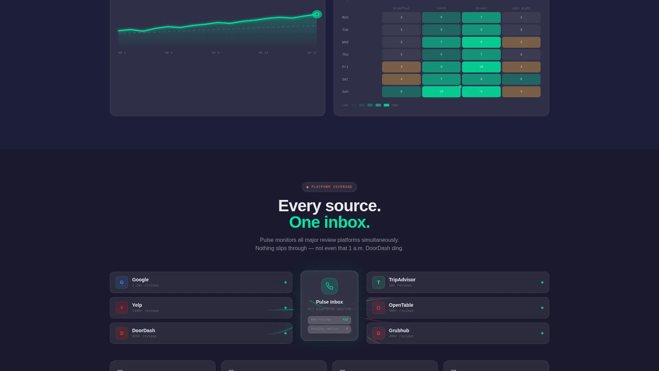Select the Wednesday Late Night cell showing 3
This screenshot has width=659, height=371.
coord(521,42)
